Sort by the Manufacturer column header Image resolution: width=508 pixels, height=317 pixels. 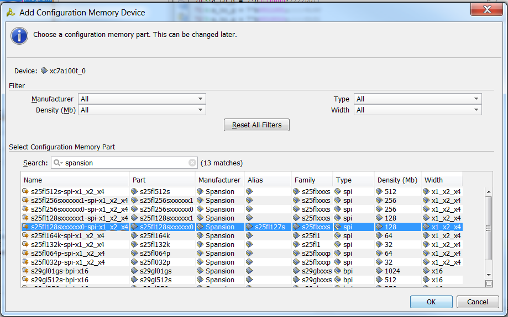tap(219, 180)
